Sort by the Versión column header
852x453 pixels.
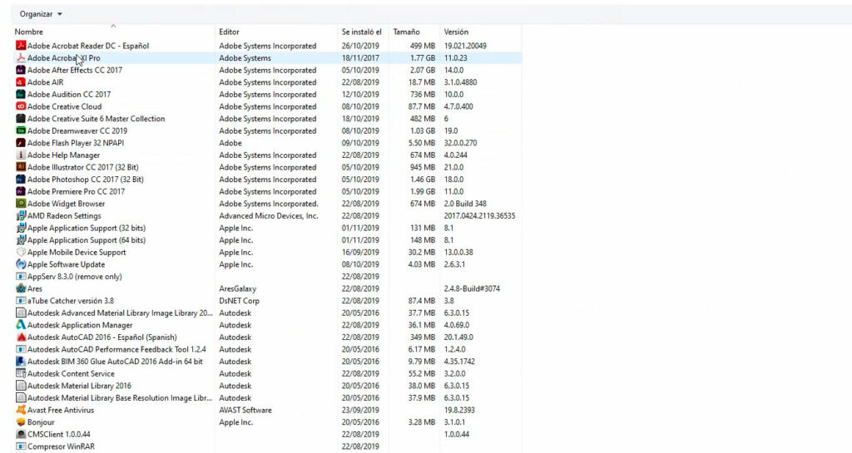tap(456, 32)
